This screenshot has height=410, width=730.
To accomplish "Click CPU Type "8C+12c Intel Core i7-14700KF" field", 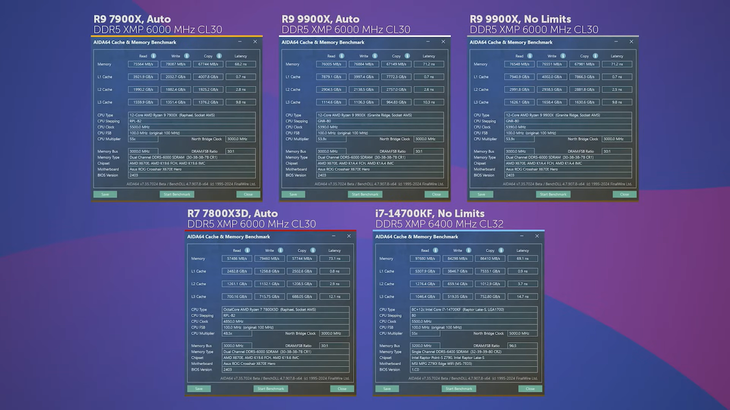I will (474, 309).
